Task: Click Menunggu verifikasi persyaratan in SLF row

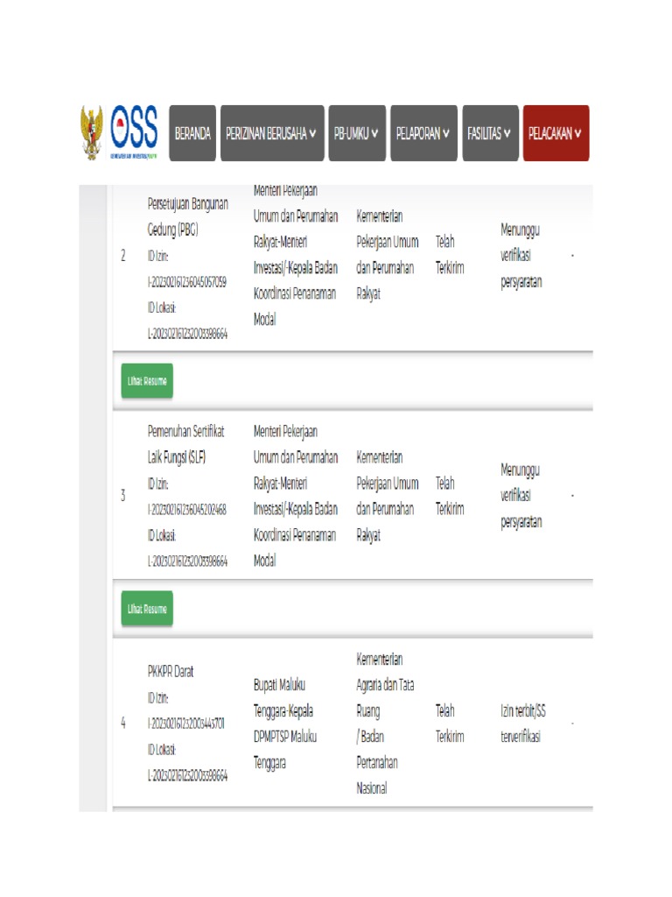Action: (521, 496)
